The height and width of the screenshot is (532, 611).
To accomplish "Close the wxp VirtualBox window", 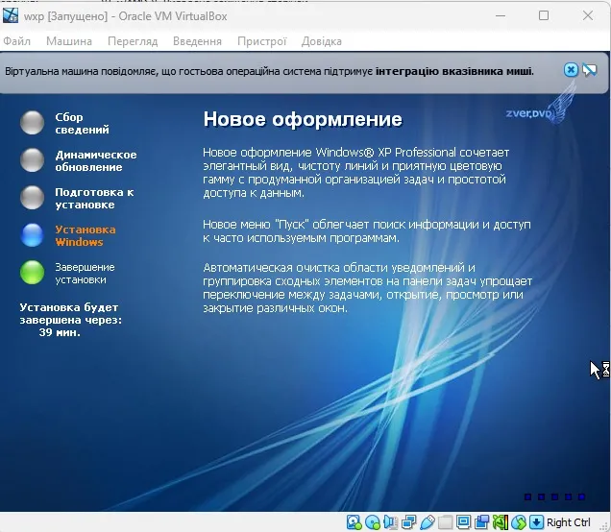I will (588, 16).
